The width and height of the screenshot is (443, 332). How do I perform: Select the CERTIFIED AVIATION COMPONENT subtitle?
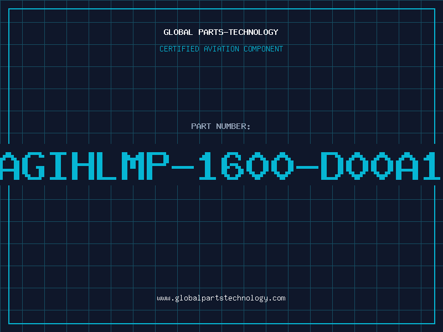pos(221,49)
